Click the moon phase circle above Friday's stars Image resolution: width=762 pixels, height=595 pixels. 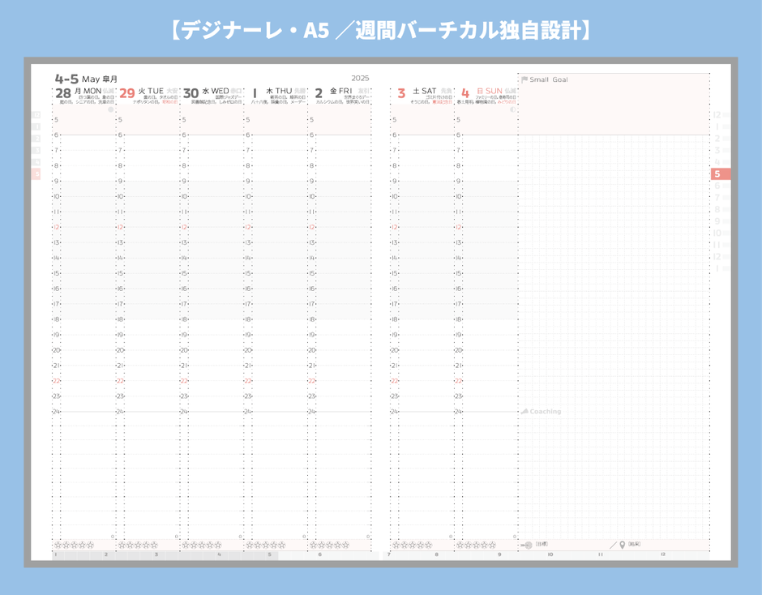pos(367,536)
